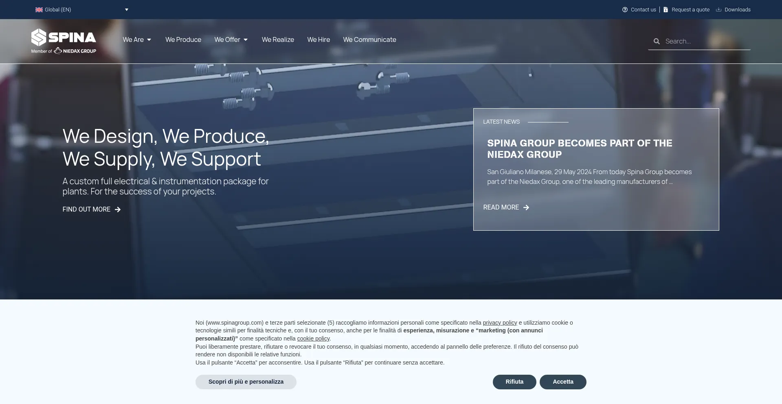Open the privacy policy link in cookie banner
The height and width of the screenshot is (404, 782).
point(500,323)
